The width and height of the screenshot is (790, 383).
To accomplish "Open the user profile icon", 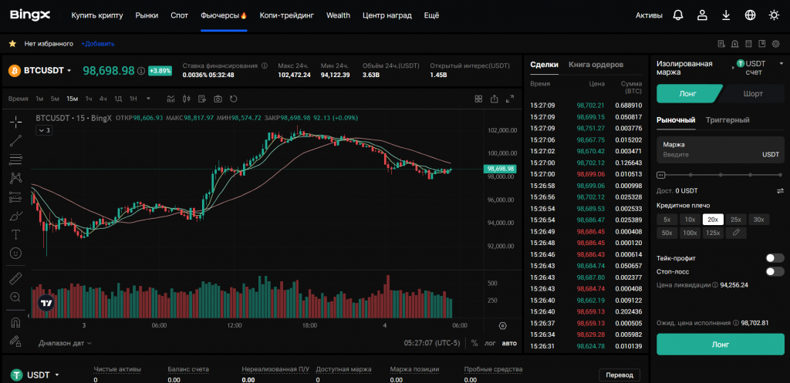I will pyautogui.click(x=702, y=15).
